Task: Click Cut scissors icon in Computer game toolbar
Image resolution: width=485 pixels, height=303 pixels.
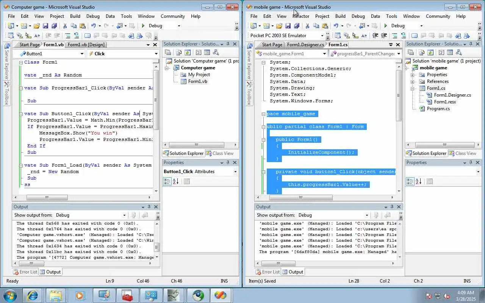Action: pyautogui.click(x=65, y=26)
